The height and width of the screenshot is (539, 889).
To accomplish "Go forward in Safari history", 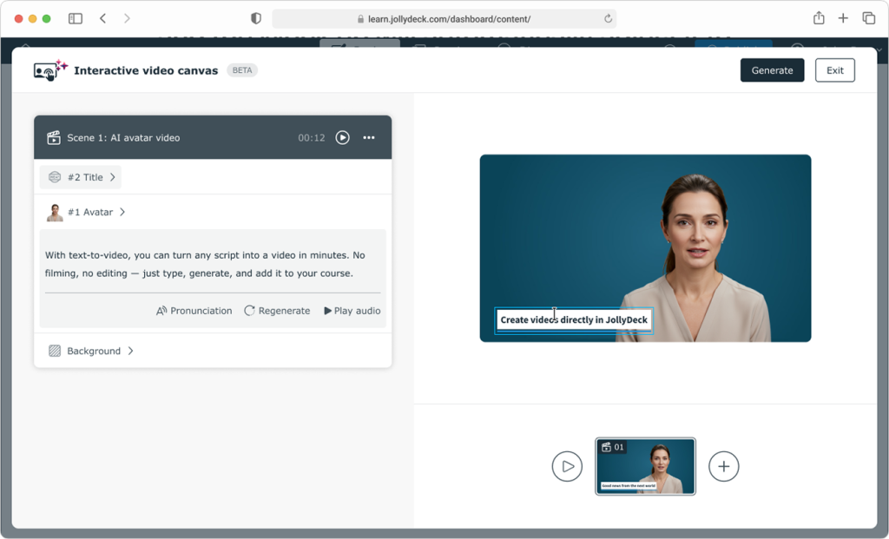I will pos(127,19).
